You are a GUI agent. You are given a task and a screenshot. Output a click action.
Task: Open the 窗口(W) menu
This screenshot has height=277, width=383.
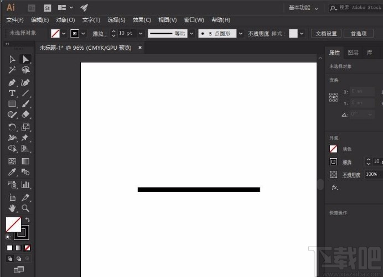pyautogui.click(x=194, y=20)
